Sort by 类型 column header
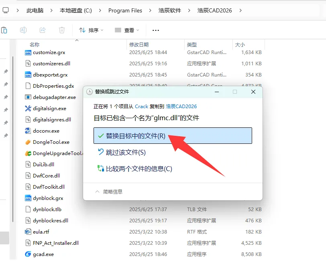The height and width of the screenshot is (262, 326). [x=192, y=44]
